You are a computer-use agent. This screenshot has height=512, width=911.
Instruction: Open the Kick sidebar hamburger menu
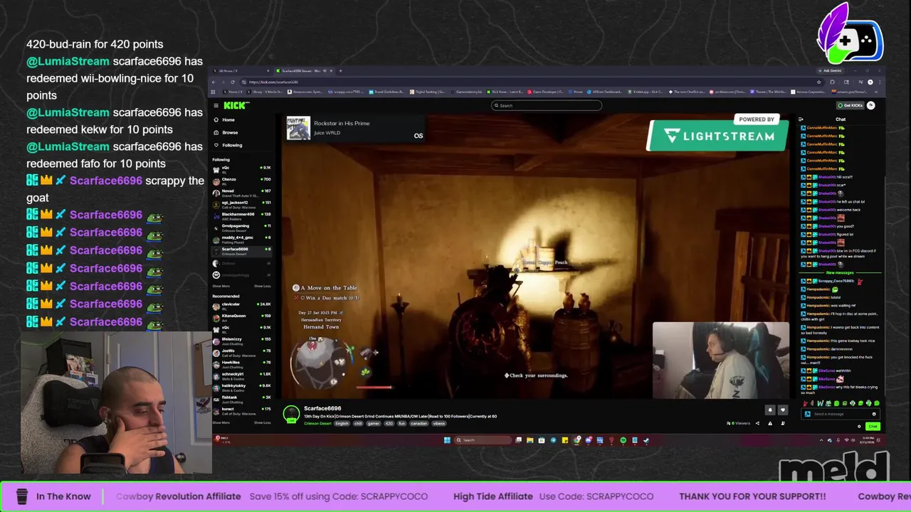tap(216, 105)
